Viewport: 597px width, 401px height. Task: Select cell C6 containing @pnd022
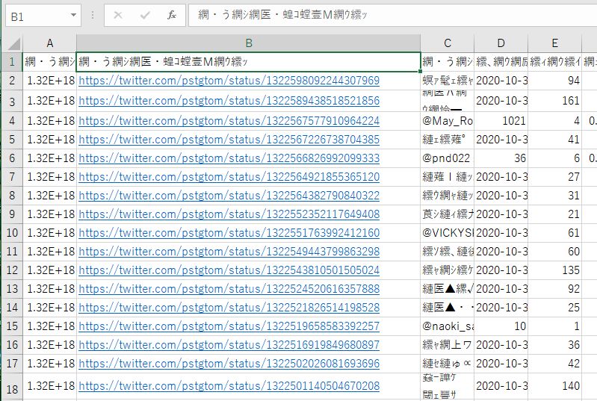(448, 158)
